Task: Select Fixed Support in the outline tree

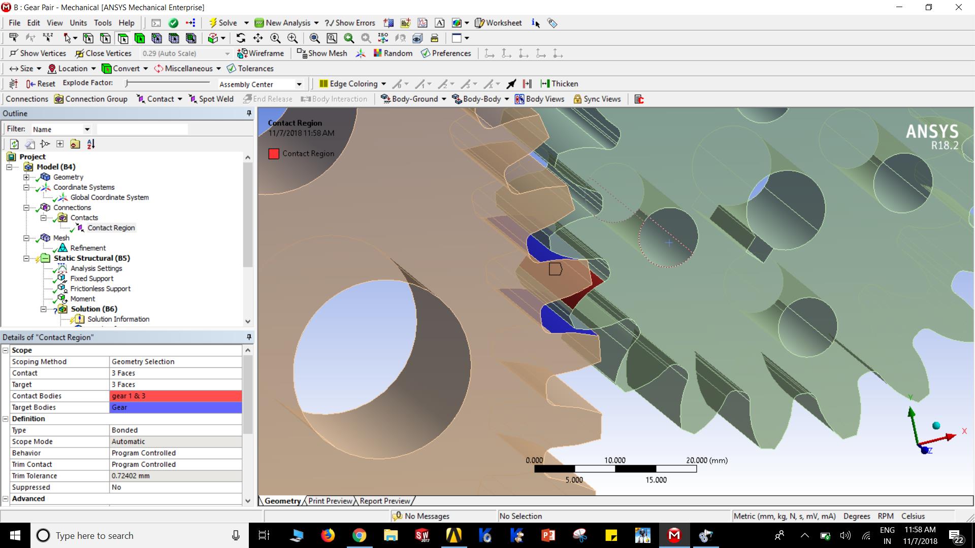Action: [93, 278]
